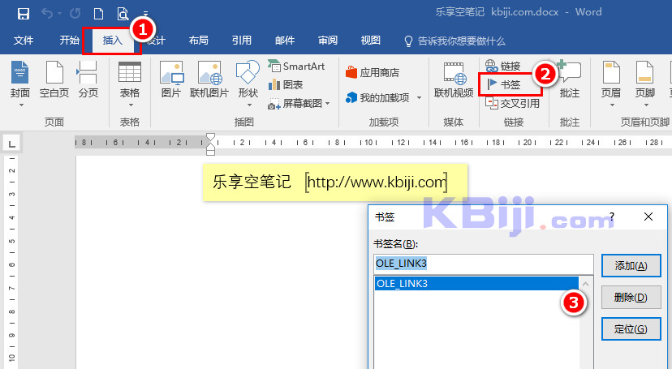Click the tab stop selector on ruler
The height and width of the screenshot is (369, 672).
[11, 144]
